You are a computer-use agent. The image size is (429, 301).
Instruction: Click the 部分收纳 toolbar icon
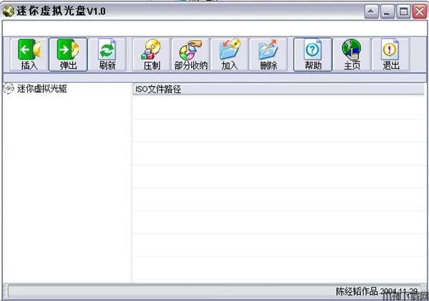click(x=191, y=55)
